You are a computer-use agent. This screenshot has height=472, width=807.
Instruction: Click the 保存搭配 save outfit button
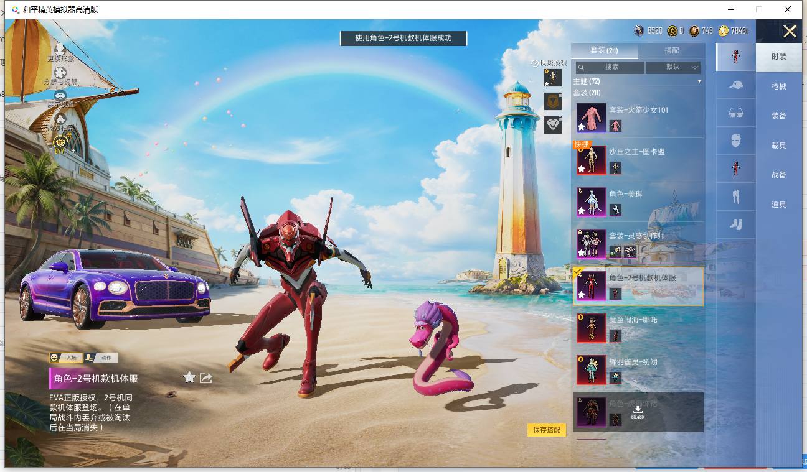[547, 430]
